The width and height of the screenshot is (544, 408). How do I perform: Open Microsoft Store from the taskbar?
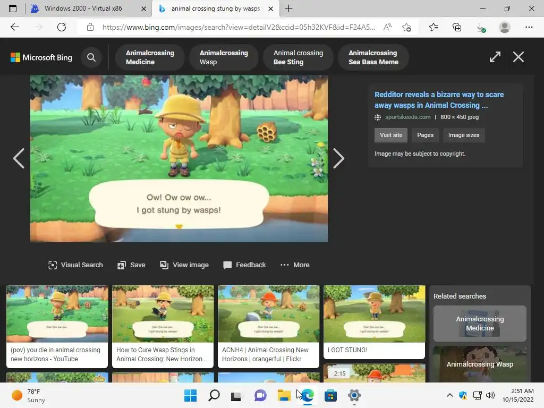pyautogui.click(x=330, y=395)
